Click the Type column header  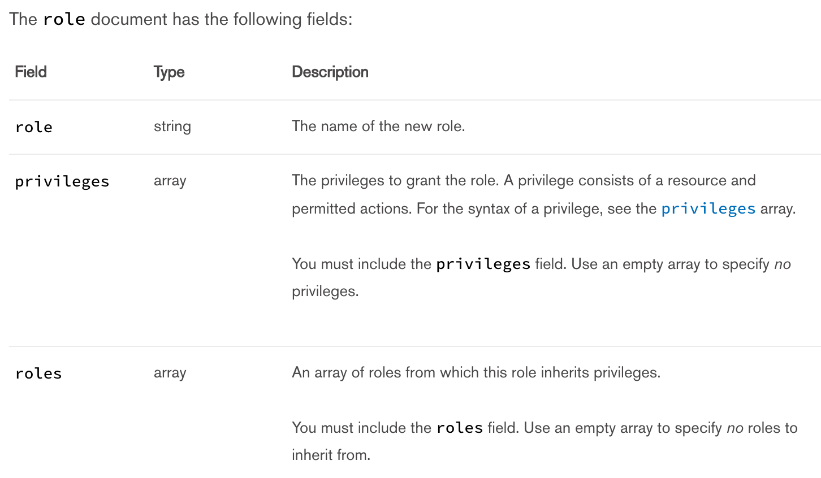pyautogui.click(x=169, y=72)
